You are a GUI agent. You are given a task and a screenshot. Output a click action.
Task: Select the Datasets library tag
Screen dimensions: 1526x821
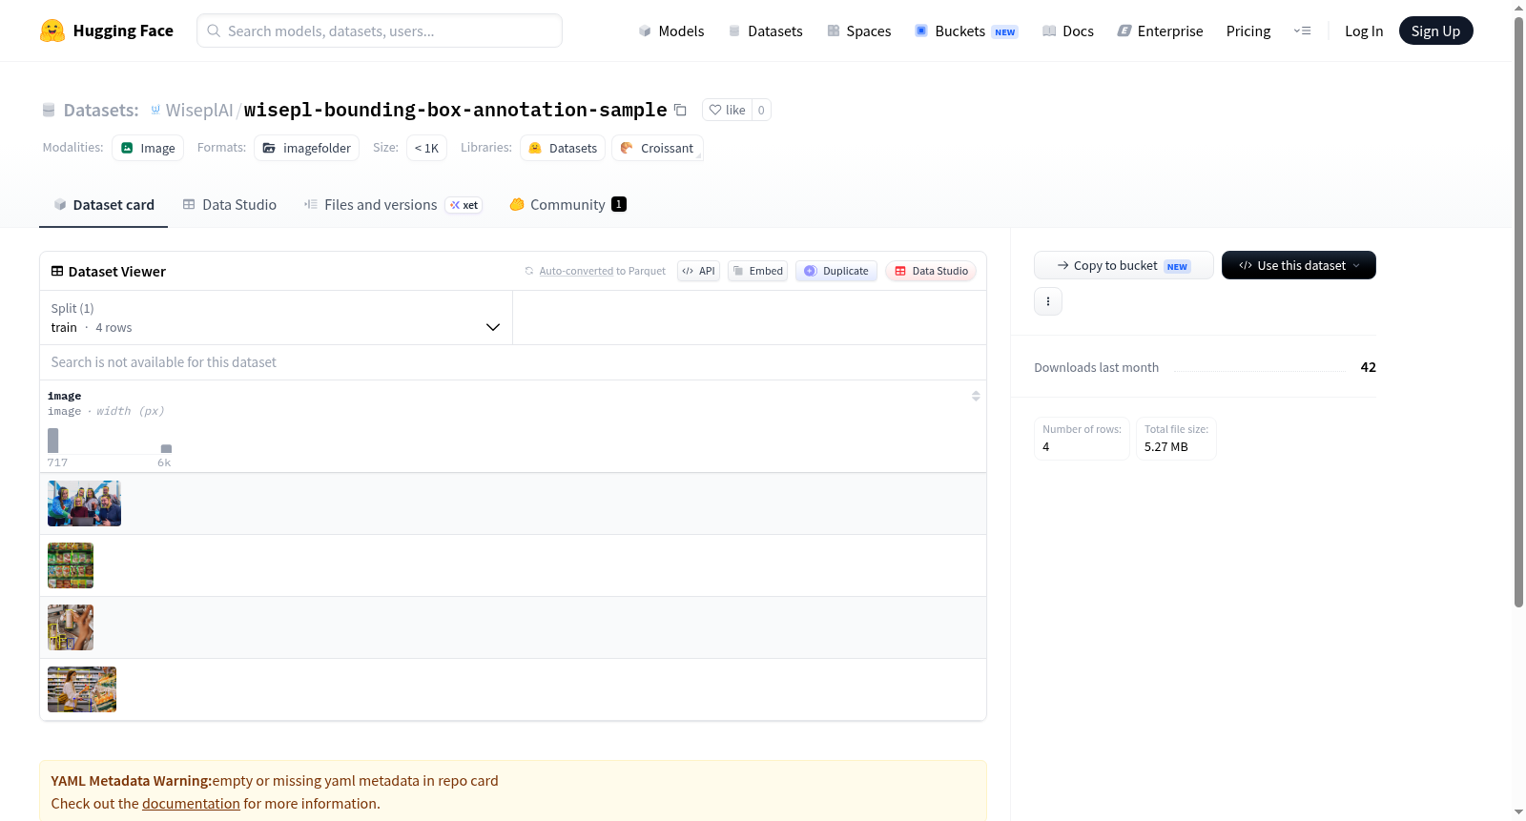pyautogui.click(x=563, y=148)
